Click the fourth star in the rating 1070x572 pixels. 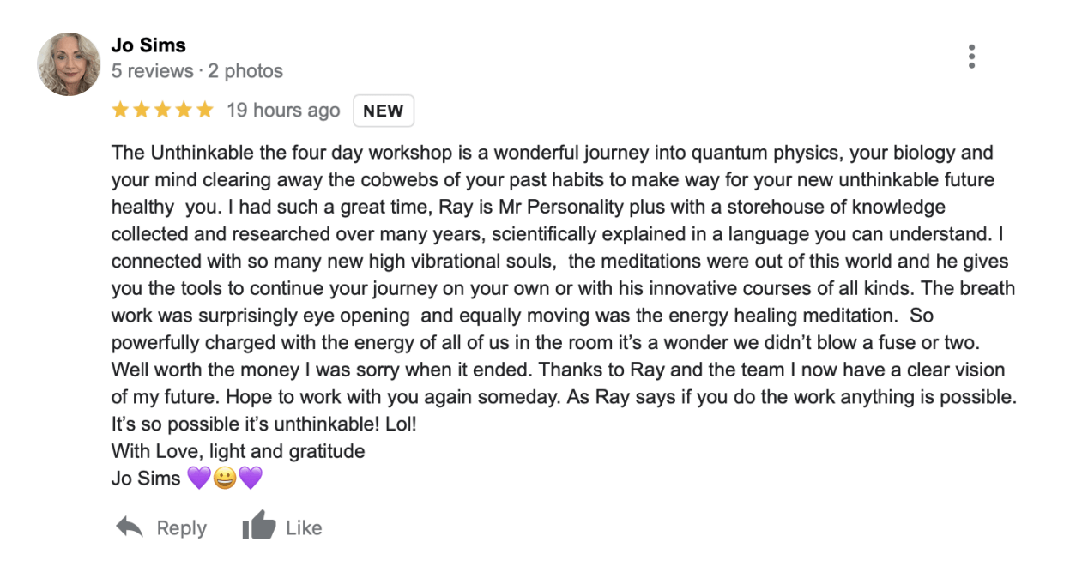tap(184, 110)
